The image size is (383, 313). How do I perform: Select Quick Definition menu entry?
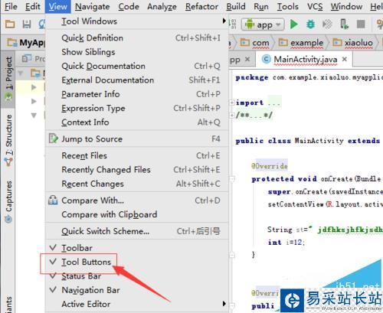click(x=137, y=38)
